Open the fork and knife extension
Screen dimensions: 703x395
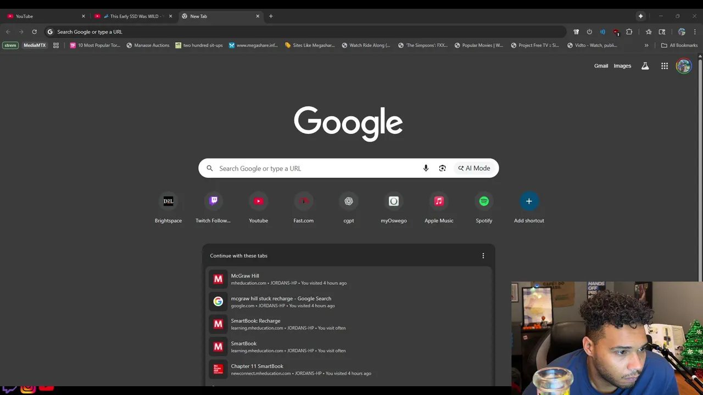tap(576, 32)
